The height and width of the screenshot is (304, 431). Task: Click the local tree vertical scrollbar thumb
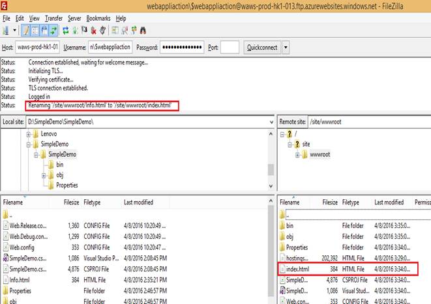pyautogui.click(x=271, y=169)
